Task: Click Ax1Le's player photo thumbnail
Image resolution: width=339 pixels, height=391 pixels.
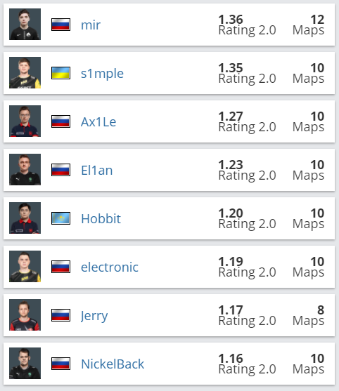Action: tap(25, 121)
